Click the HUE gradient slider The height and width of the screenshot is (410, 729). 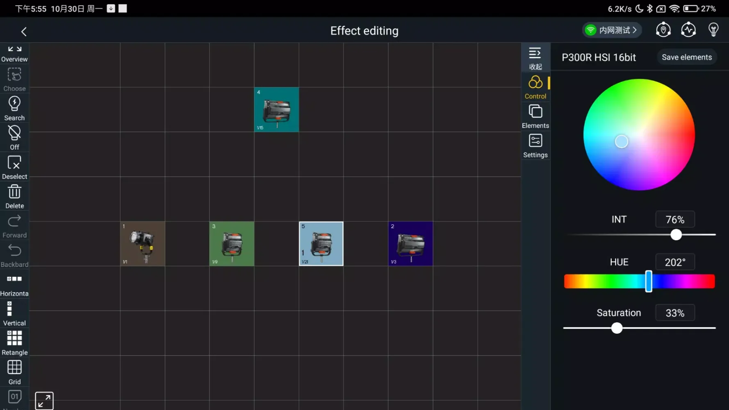(639, 281)
